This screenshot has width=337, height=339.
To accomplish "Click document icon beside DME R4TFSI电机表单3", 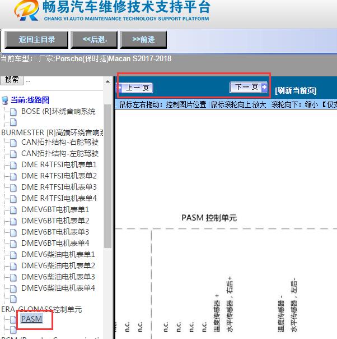I will tap(13, 187).
